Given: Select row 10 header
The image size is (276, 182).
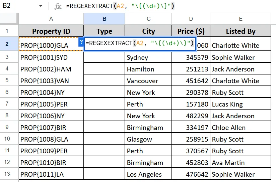Looking at the screenshot, I should pyautogui.click(x=7, y=139).
